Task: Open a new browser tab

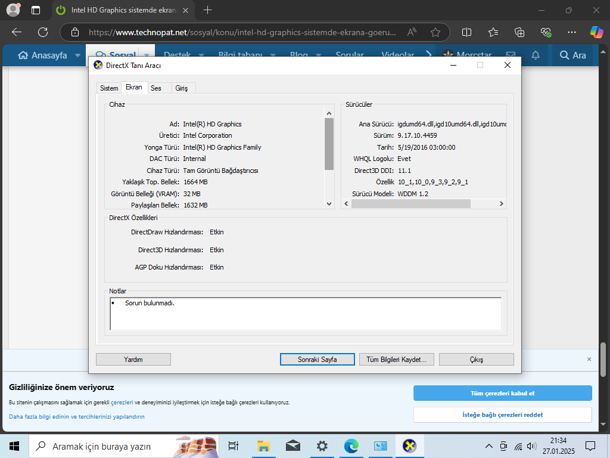Action: tap(208, 10)
